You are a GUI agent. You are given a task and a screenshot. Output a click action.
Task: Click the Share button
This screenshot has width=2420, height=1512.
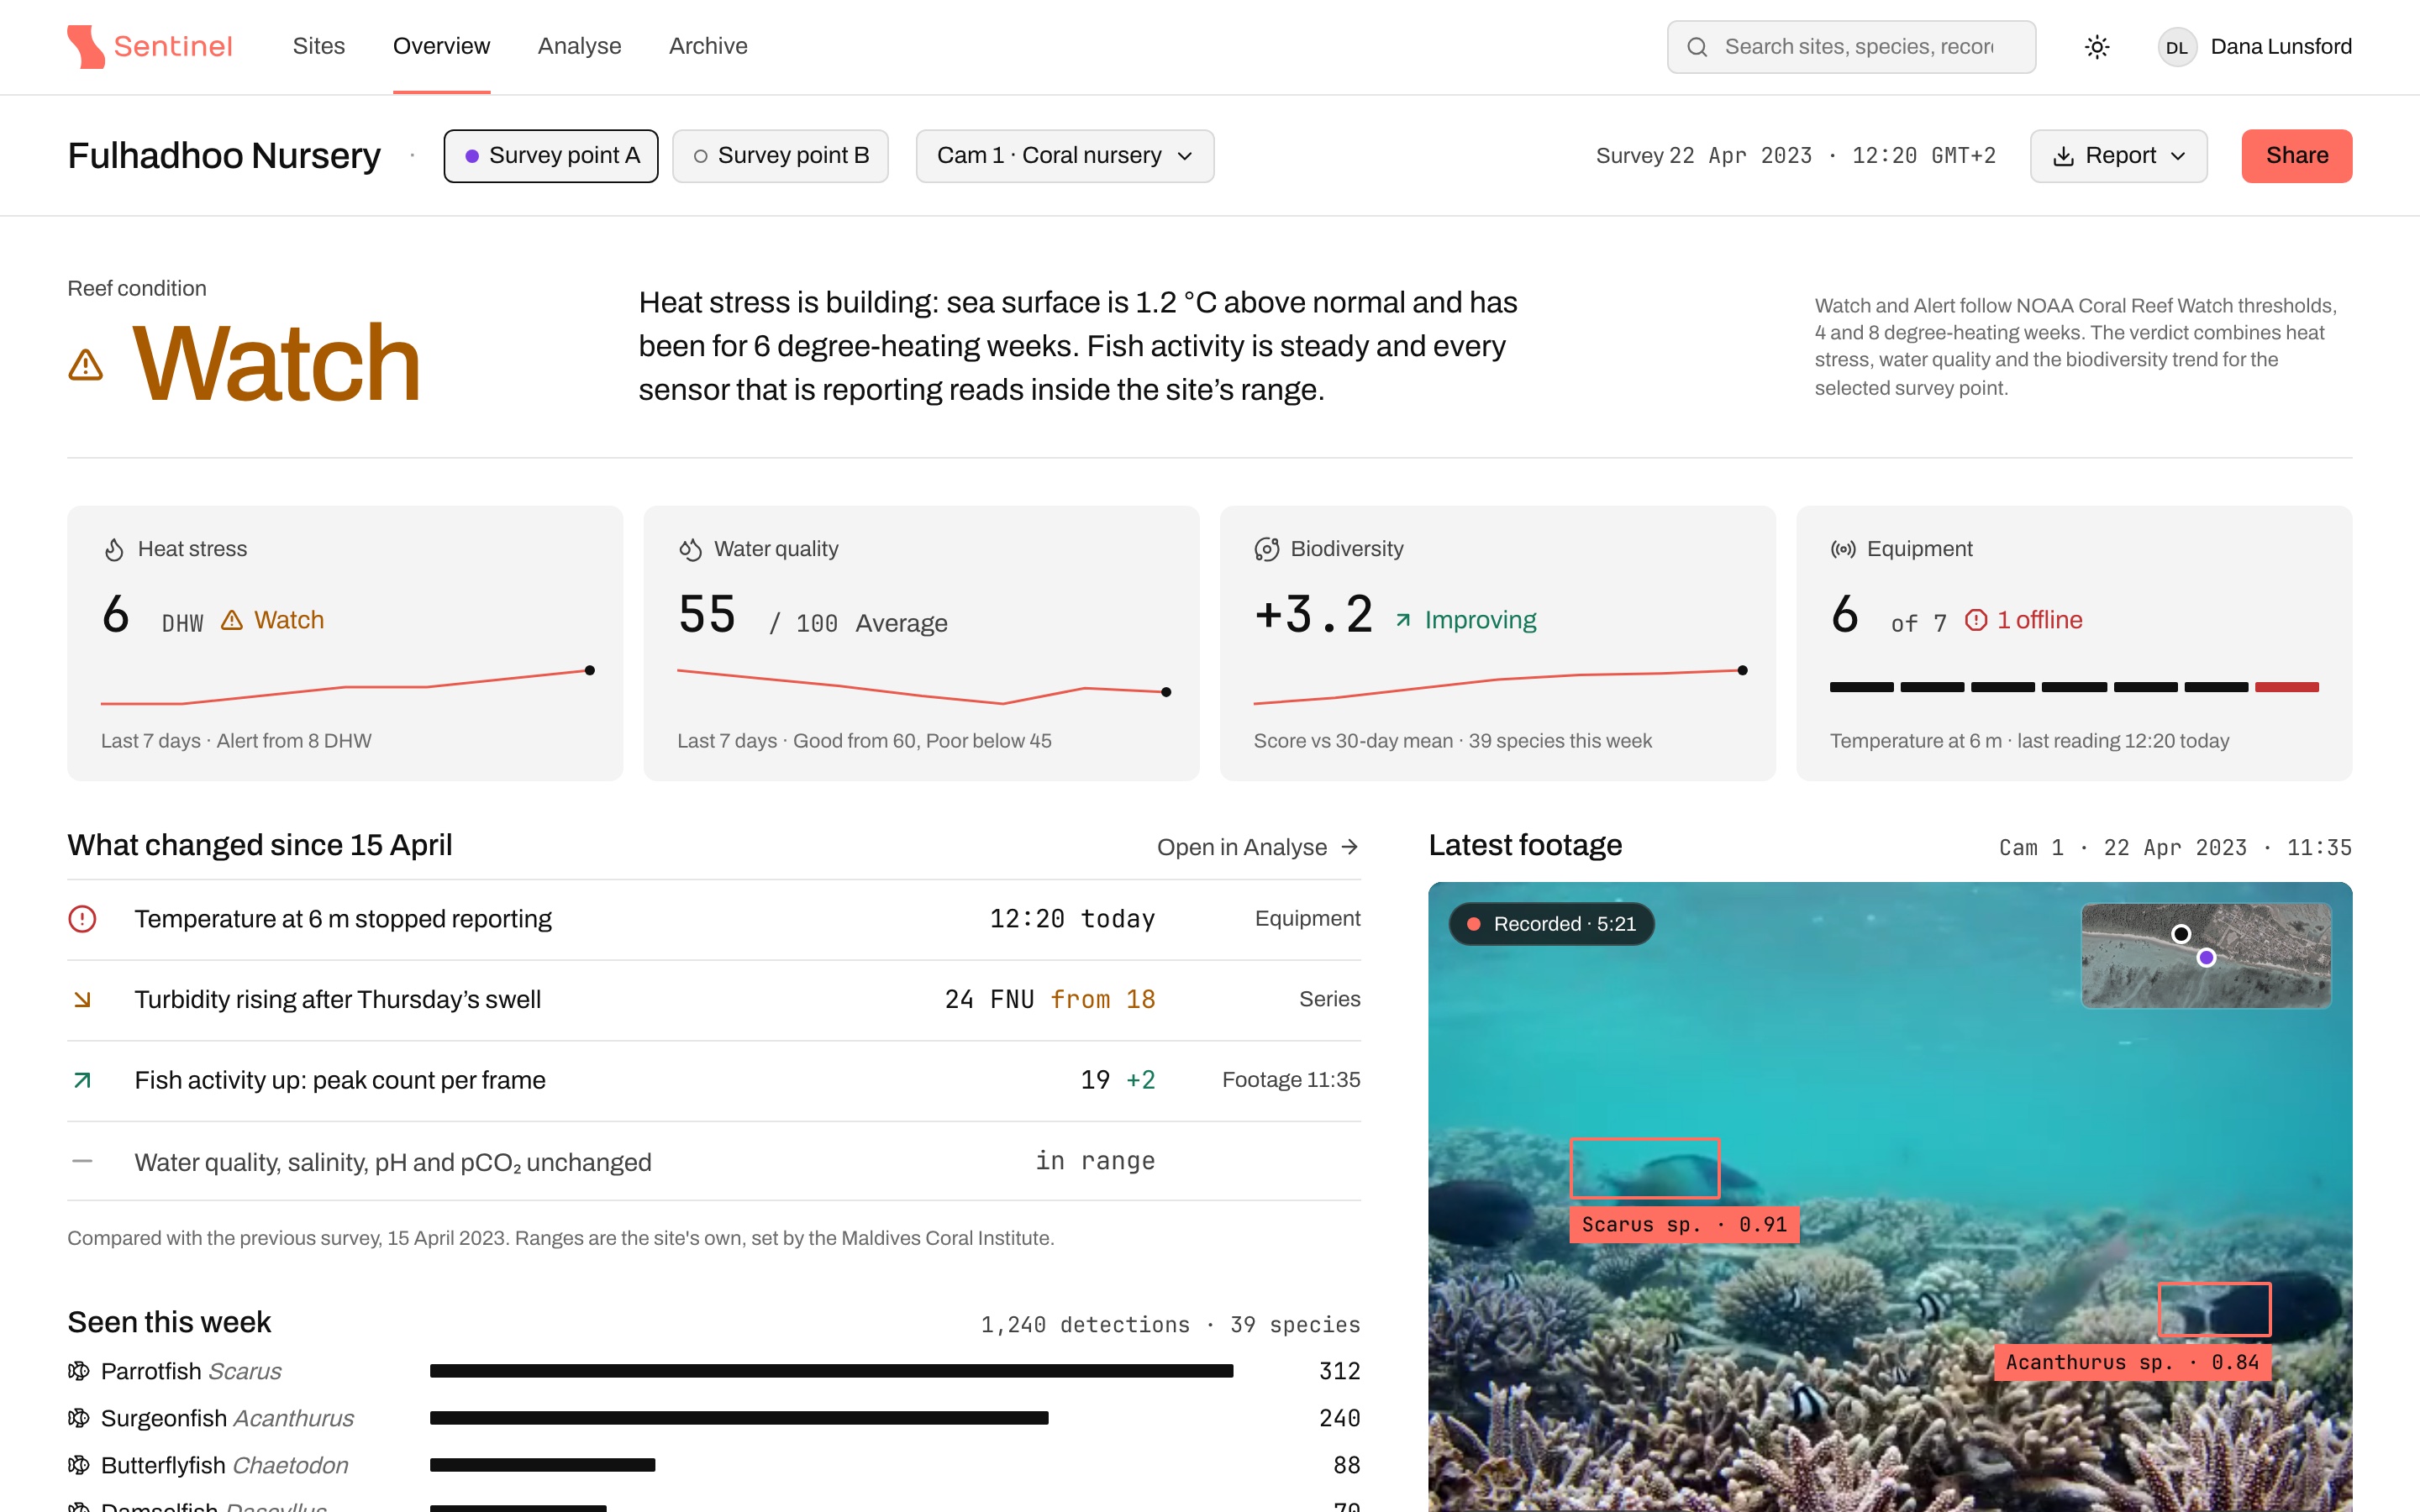[x=2296, y=156]
